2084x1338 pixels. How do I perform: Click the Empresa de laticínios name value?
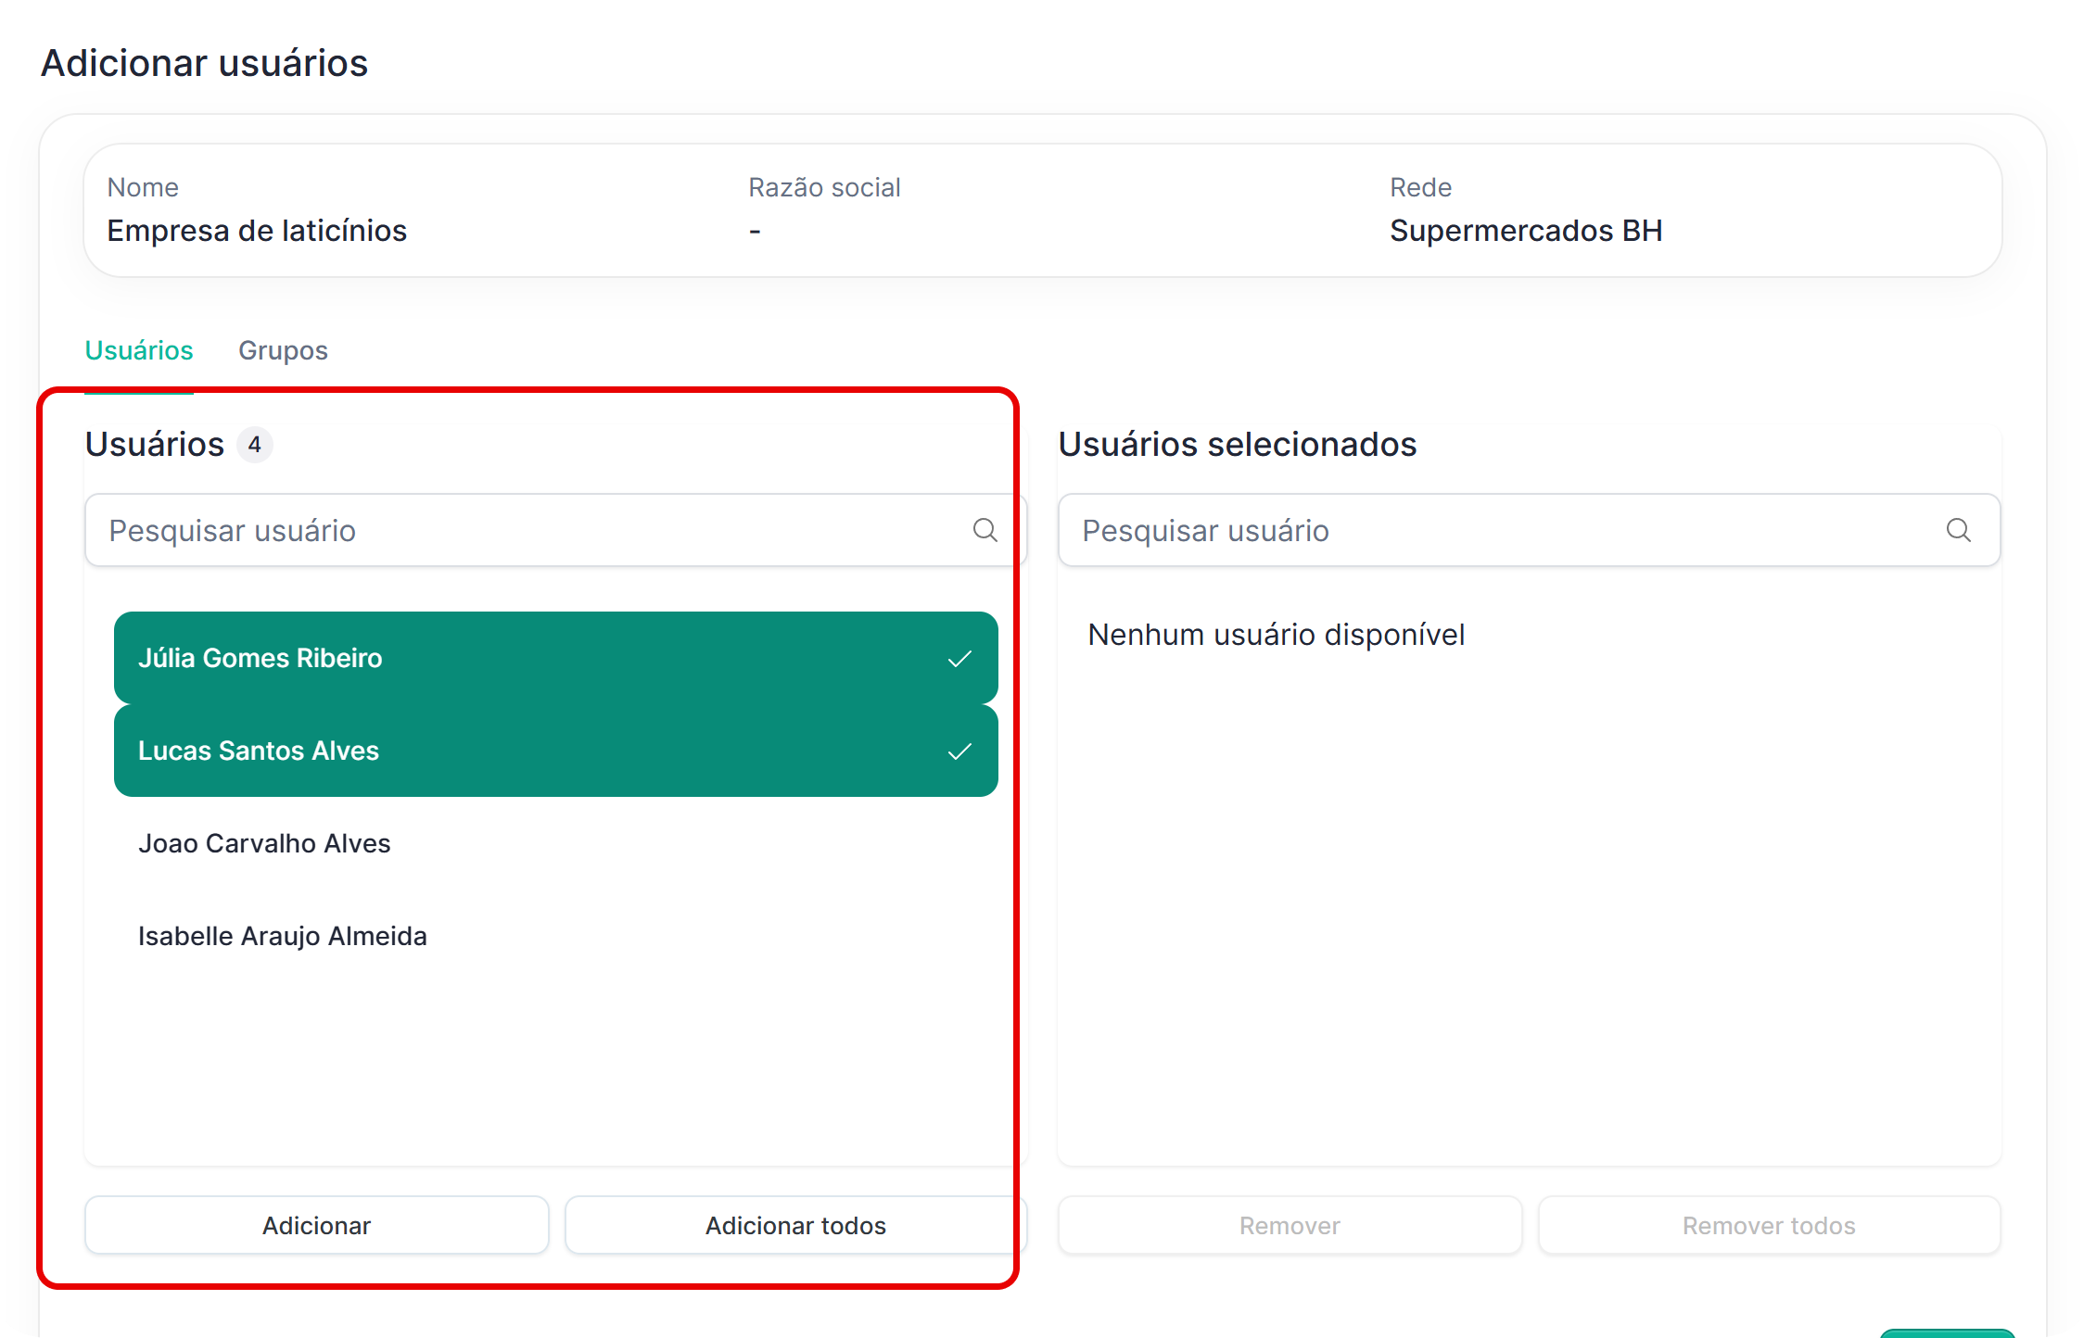(257, 231)
